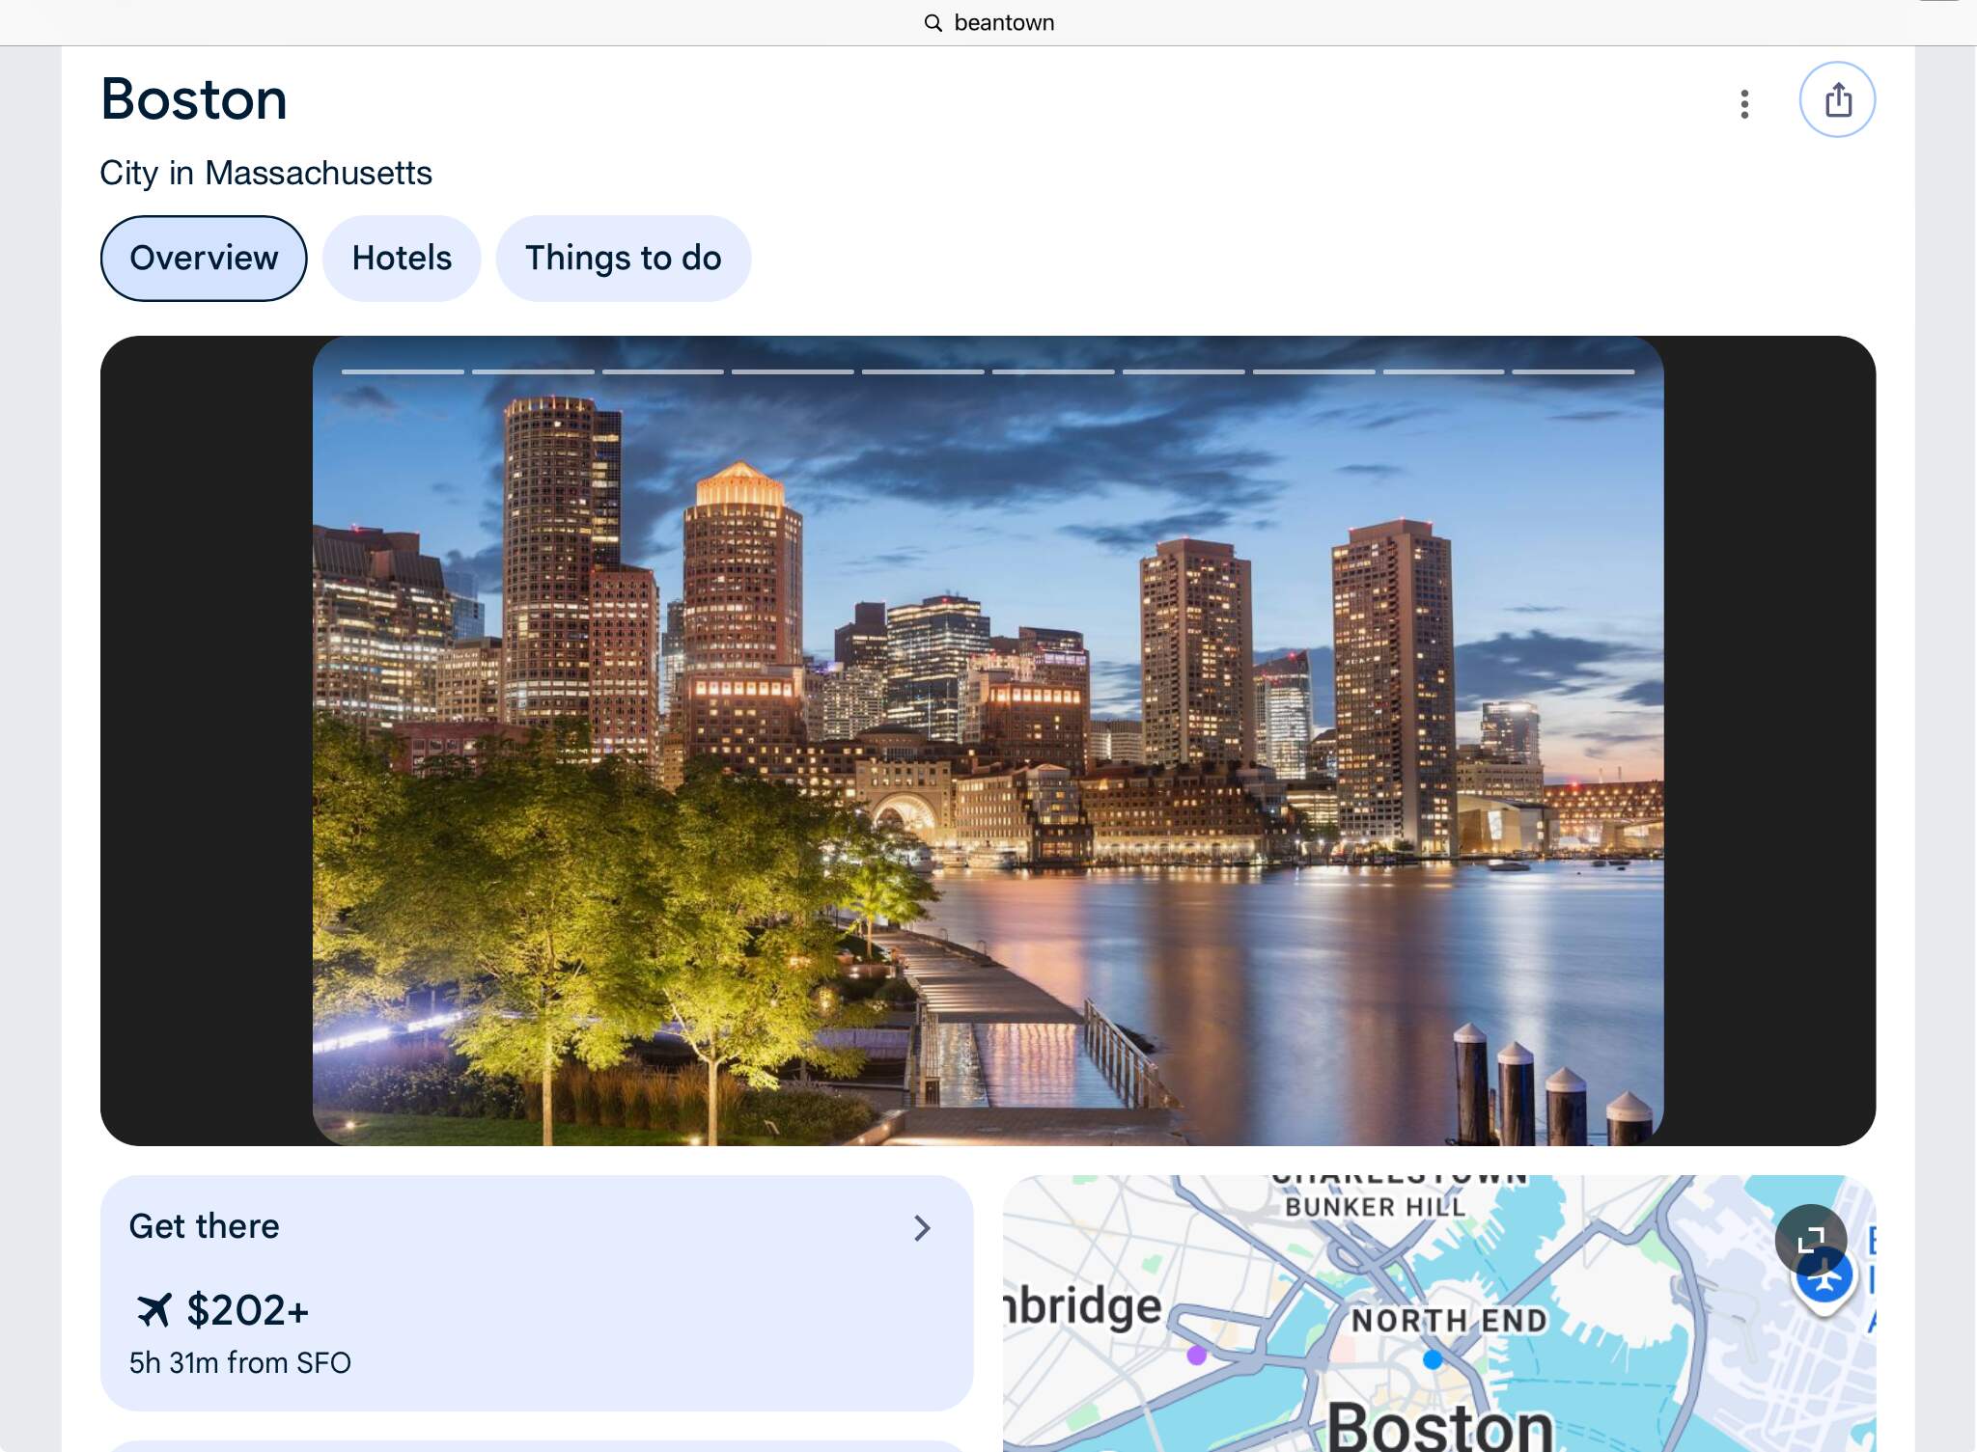Click the beantown search field

pos(1004,23)
